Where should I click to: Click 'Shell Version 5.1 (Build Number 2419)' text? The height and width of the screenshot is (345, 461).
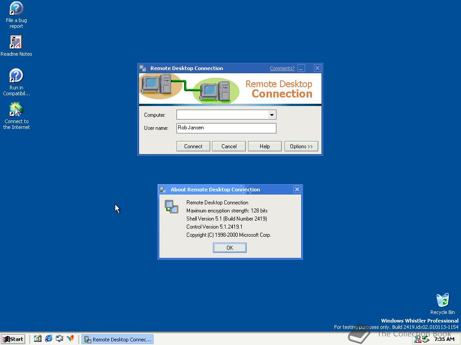pyautogui.click(x=227, y=219)
